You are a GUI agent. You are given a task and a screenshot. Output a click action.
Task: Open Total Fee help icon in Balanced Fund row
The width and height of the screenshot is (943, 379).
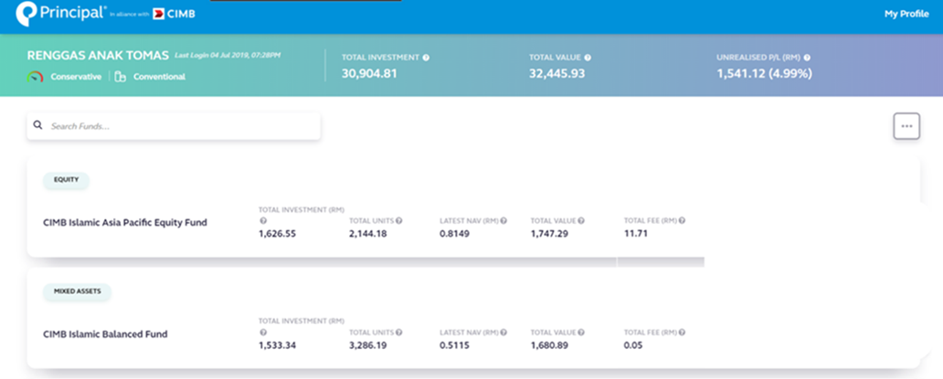click(x=682, y=332)
